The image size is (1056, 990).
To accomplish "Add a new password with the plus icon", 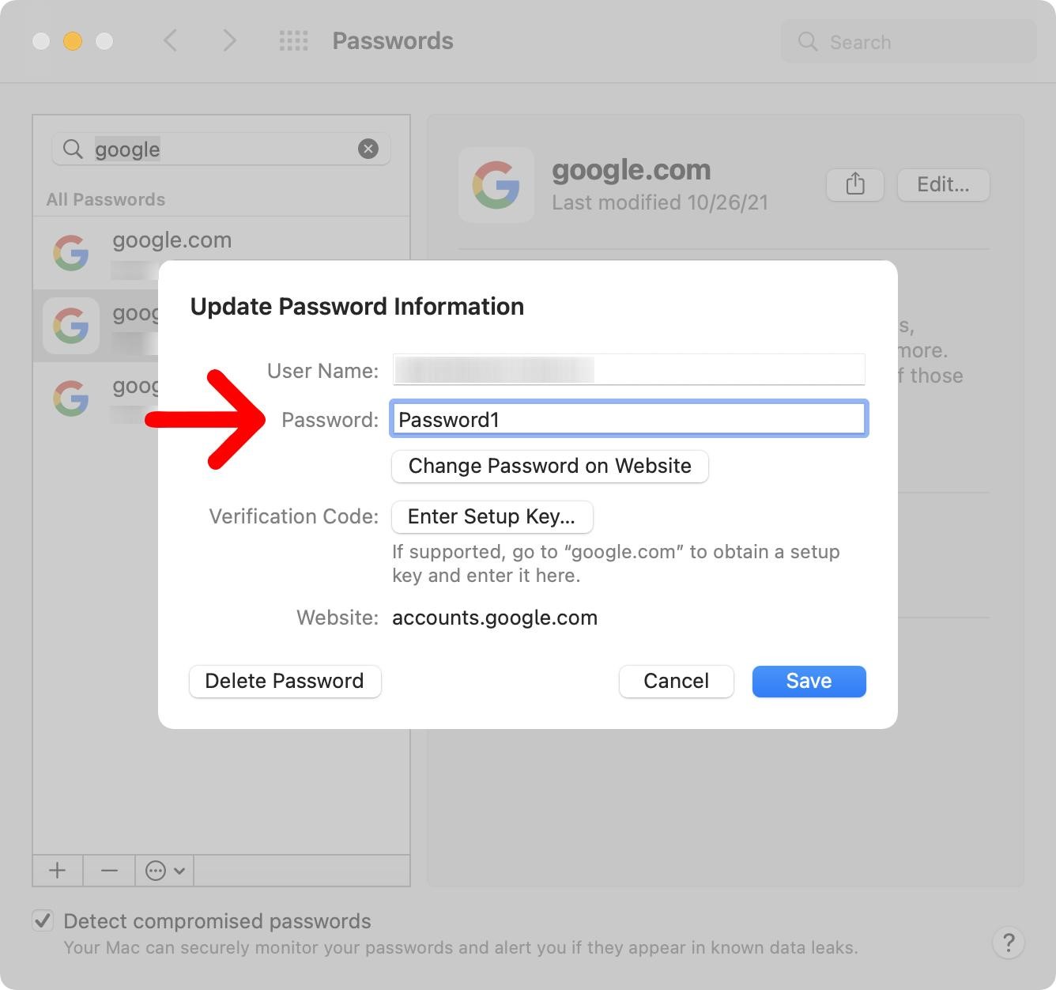I will coord(56,870).
